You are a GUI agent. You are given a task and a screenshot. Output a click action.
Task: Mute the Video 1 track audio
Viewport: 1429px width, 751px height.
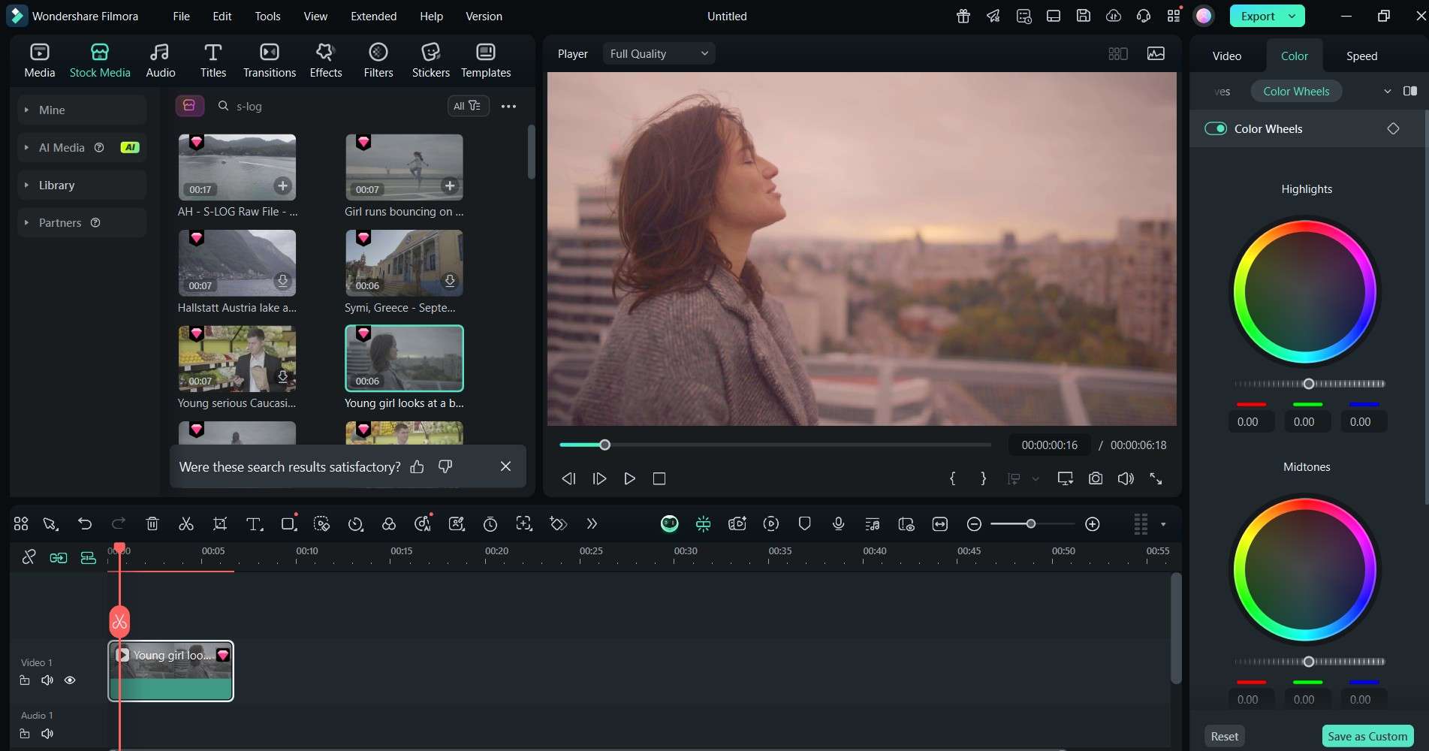point(47,680)
